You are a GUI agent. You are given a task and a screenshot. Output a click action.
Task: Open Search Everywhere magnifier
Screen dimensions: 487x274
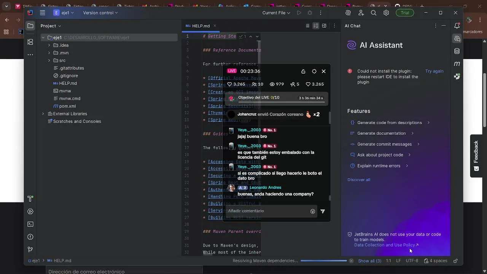374,13
